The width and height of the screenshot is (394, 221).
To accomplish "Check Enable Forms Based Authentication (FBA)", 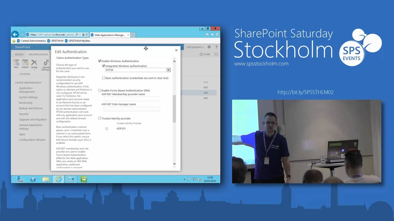I will 99,91.
